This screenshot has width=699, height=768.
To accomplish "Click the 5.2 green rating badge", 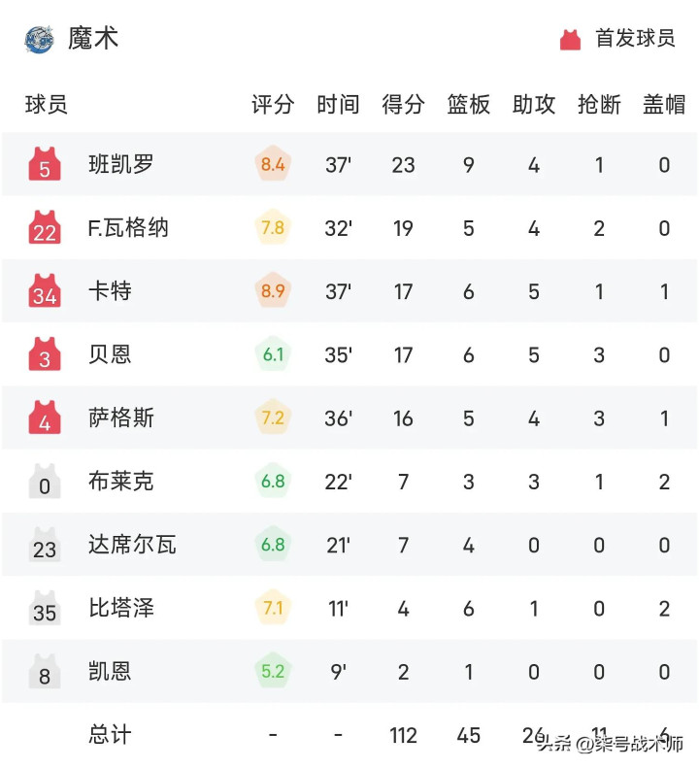I will (273, 672).
